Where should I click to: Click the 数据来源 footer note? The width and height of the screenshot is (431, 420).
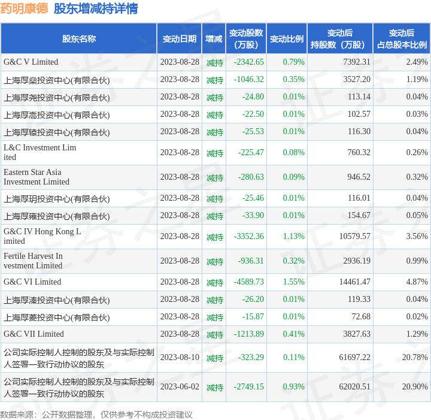click(x=96, y=415)
